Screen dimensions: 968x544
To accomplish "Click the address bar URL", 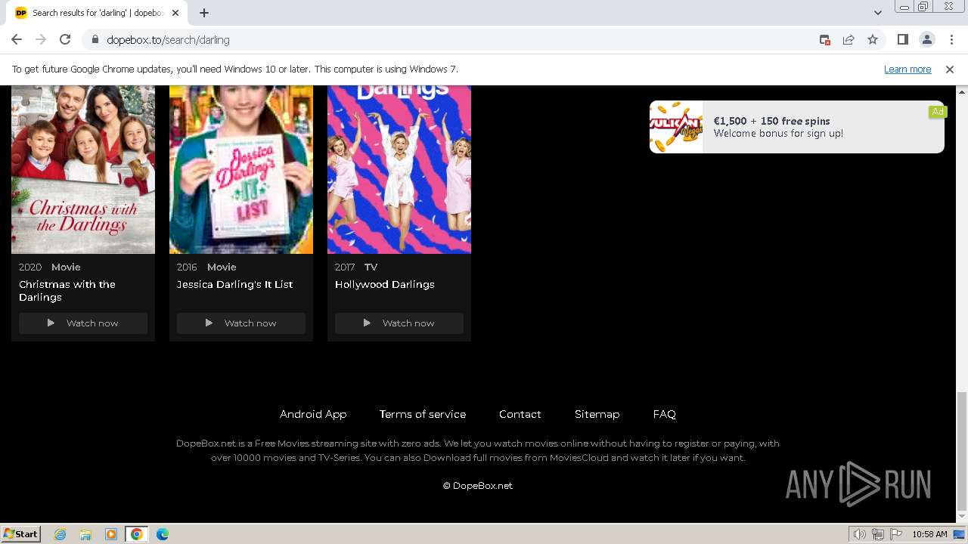I will pyautogui.click(x=168, y=40).
